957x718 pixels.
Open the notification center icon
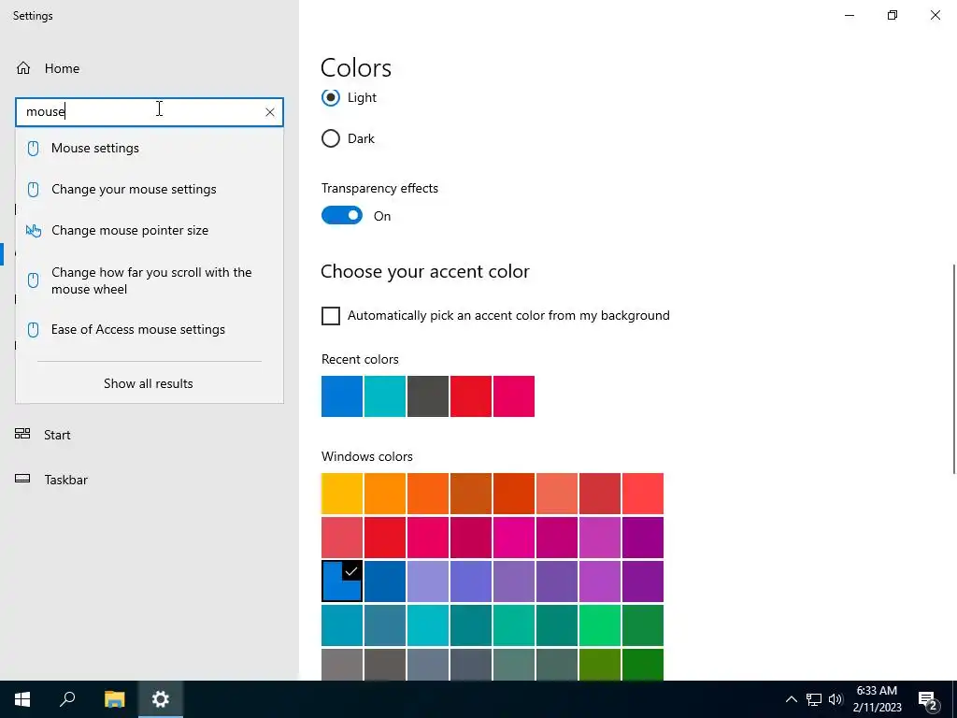pos(928,700)
